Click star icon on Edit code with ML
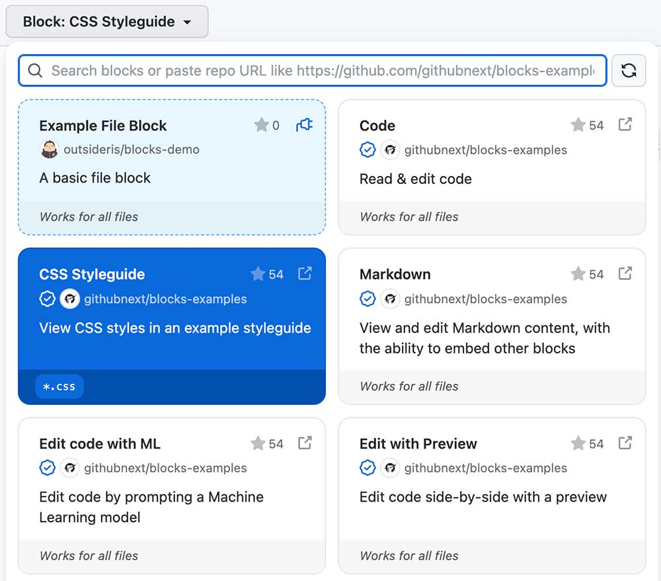The image size is (661, 581). pyautogui.click(x=258, y=443)
